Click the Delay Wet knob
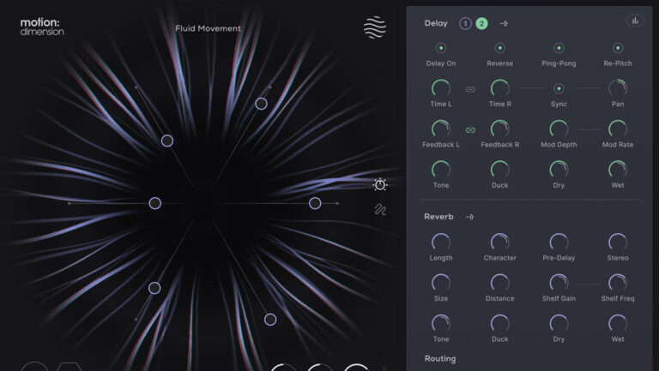 point(618,170)
